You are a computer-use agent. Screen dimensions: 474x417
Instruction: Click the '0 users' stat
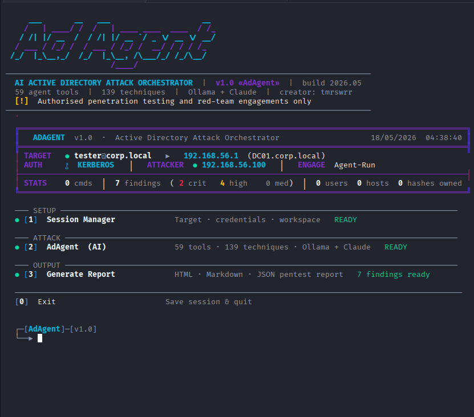tap(331, 183)
